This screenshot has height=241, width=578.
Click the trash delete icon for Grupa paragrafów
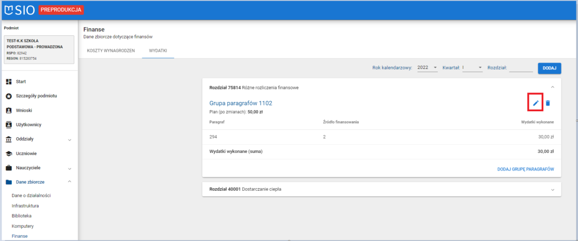pos(547,103)
